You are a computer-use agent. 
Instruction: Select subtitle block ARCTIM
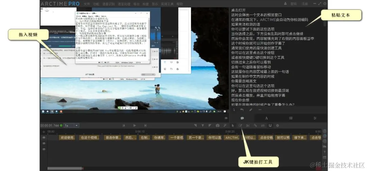point(232,138)
